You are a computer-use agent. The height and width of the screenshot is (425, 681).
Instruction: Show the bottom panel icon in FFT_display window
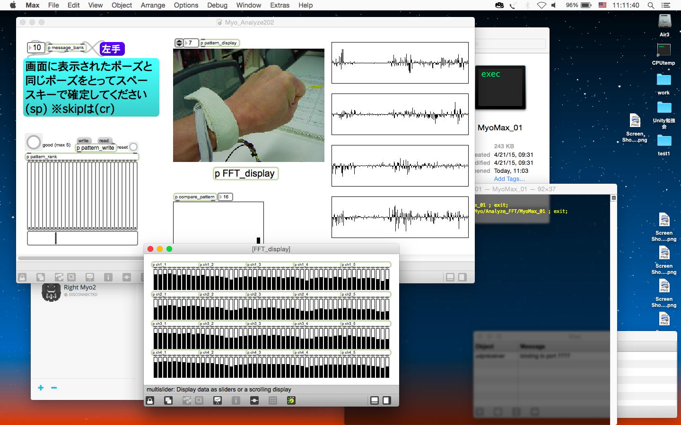click(375, 400)
